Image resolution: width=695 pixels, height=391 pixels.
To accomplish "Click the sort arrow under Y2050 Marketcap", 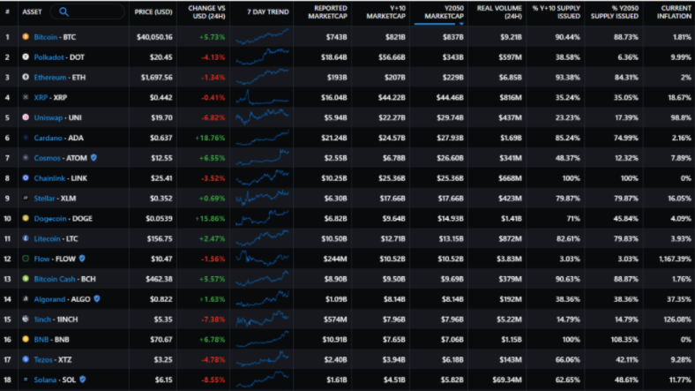I will point(461,24).
